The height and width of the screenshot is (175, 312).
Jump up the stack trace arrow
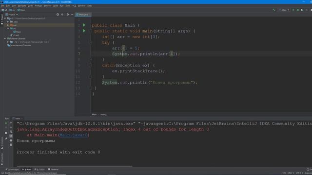[11, 123]
